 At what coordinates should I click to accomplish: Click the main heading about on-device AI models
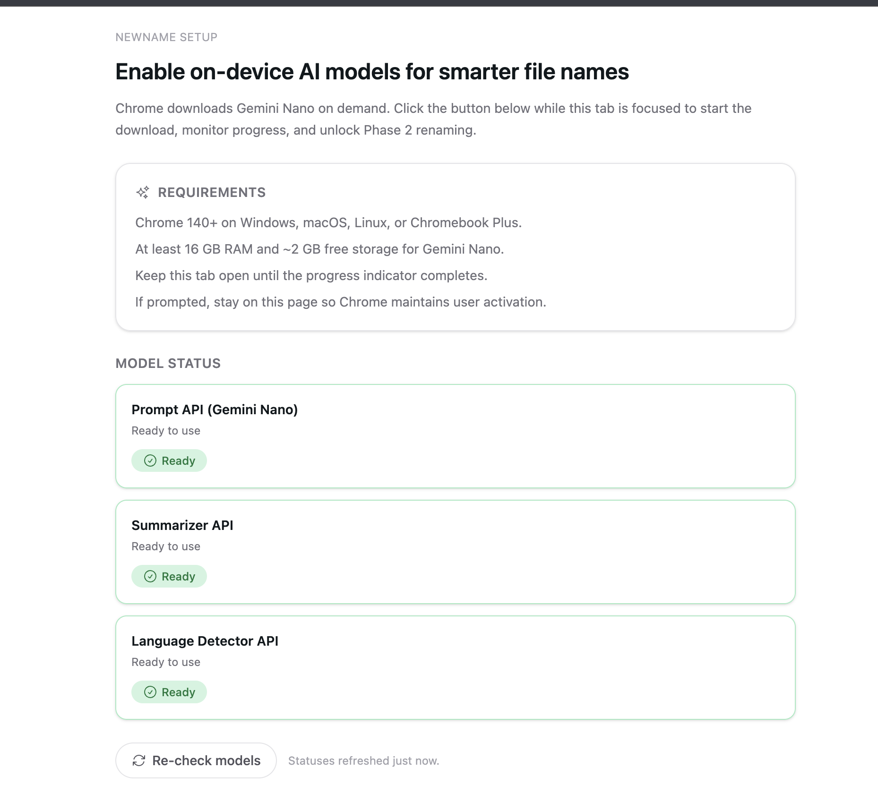tap(372, 72)
